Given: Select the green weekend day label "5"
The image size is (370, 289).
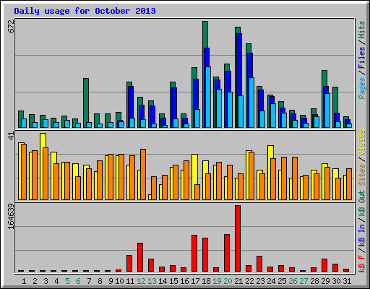Looking at the screenshot, I should click(x=67, y=281).
